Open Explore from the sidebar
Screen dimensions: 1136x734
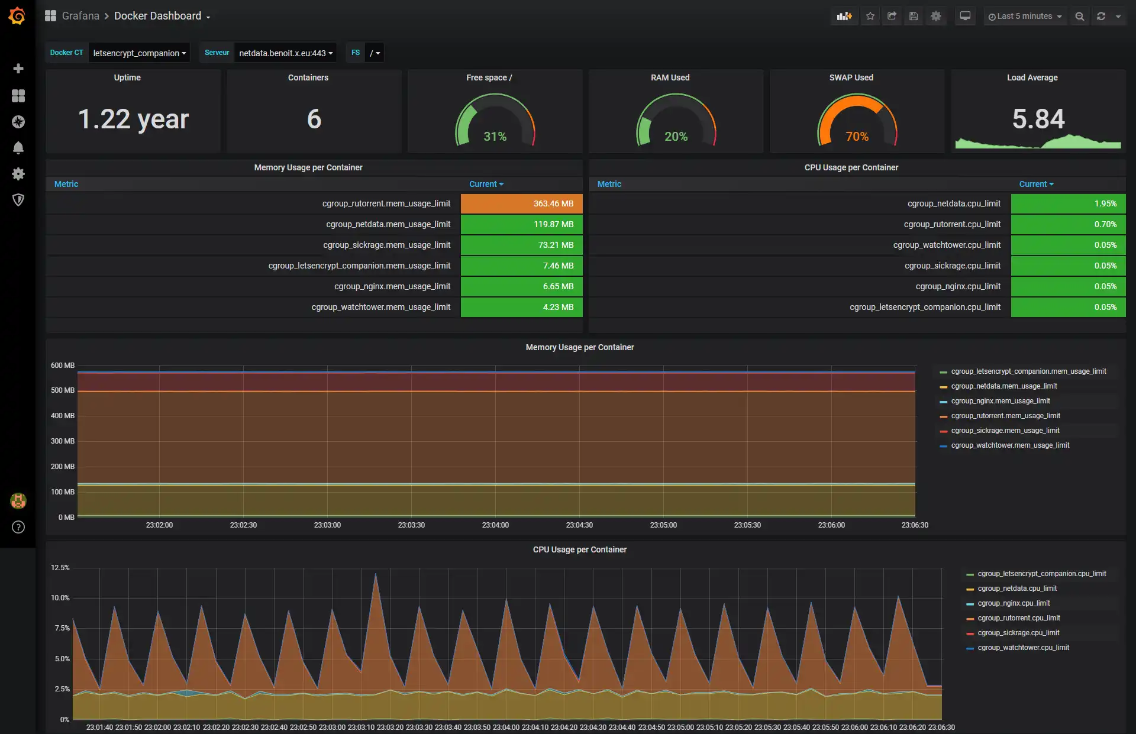18,122
